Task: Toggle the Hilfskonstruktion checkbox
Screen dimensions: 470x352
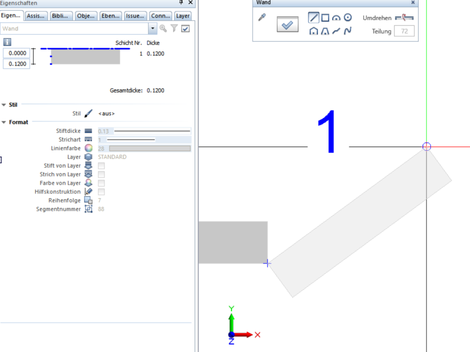Action: pos(101,192)
